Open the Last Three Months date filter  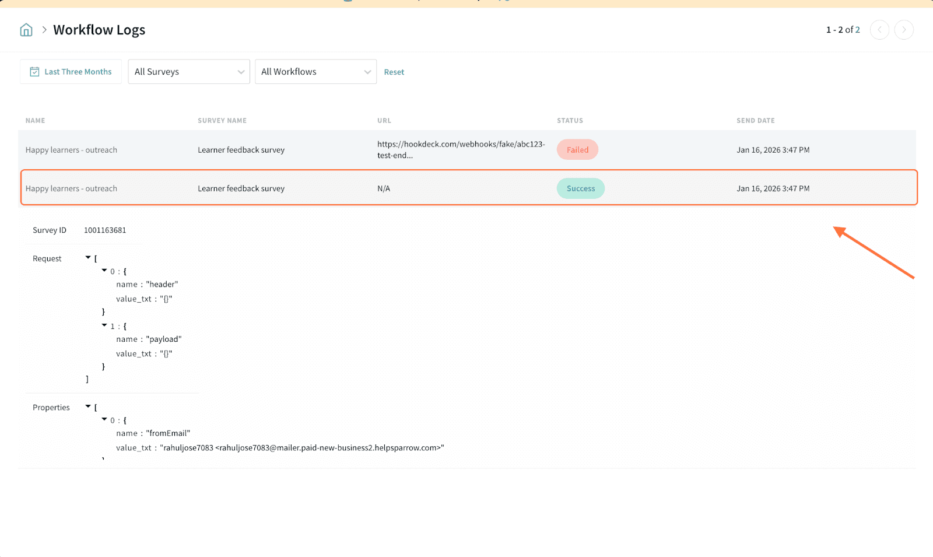[71, 72]
